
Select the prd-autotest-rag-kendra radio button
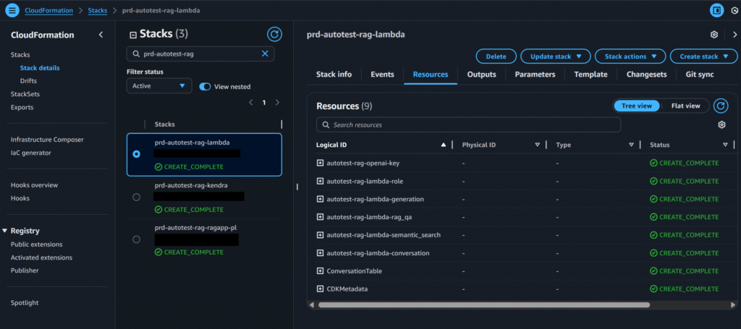pos(137,197)
